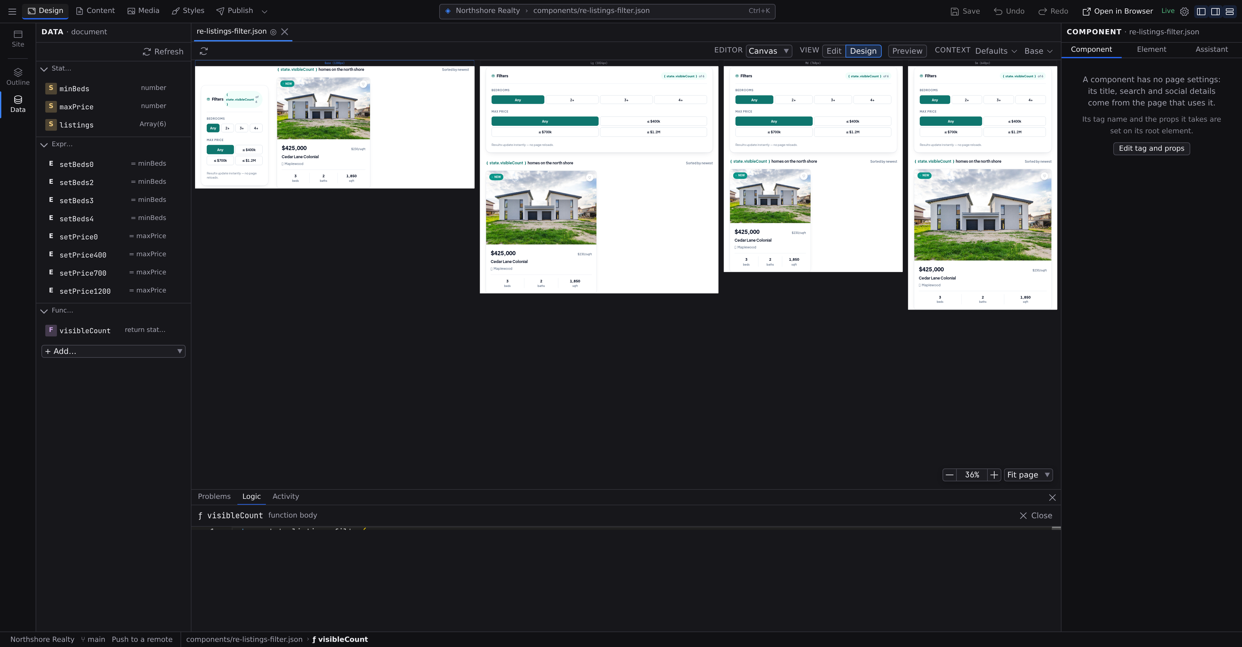Open the Add... data dropdown
Screen dimensions: 1242x647
tap(113, 351)
